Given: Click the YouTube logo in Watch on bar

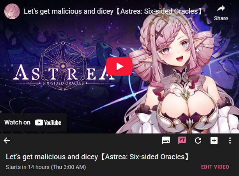Looking at the screenshot, I should 48,123.
